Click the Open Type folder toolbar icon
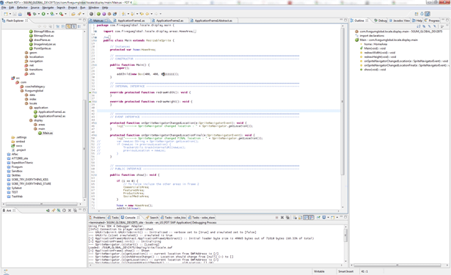 coord(73,14)
